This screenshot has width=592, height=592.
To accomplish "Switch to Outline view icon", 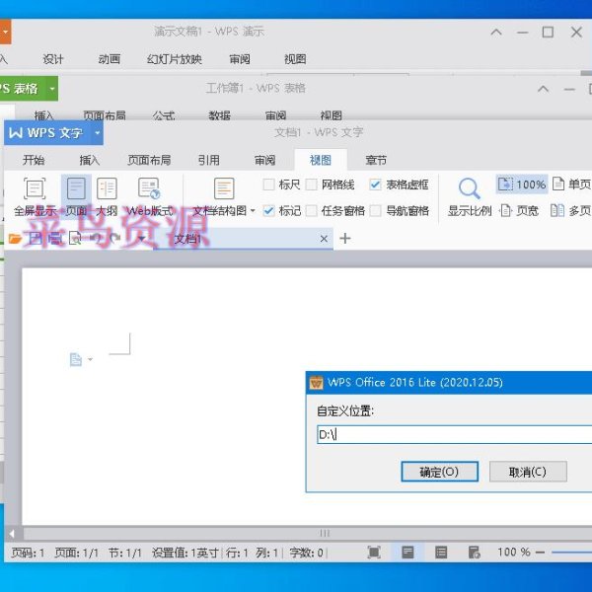I will 107,188.
